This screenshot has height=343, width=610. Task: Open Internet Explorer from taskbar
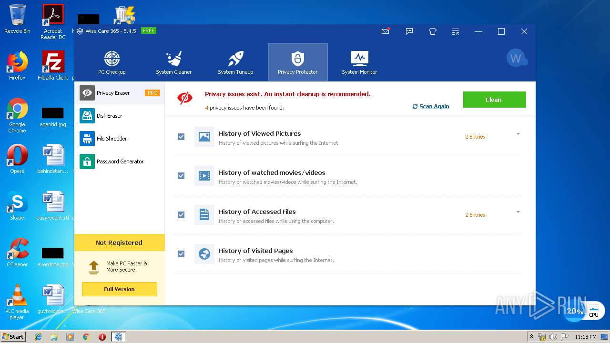tap(38, 337)
